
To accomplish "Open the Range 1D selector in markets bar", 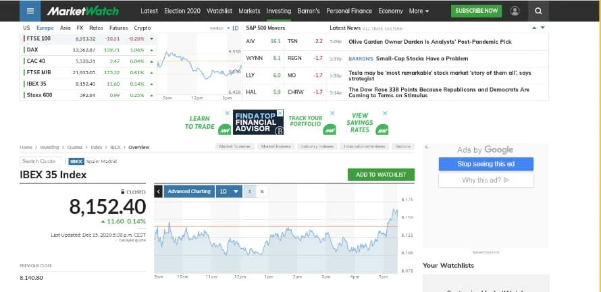I will (x=233, y=28).
